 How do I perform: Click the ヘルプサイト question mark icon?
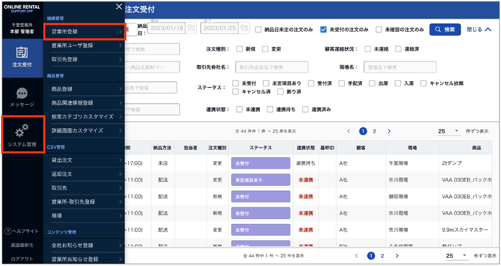coord(8,232)
